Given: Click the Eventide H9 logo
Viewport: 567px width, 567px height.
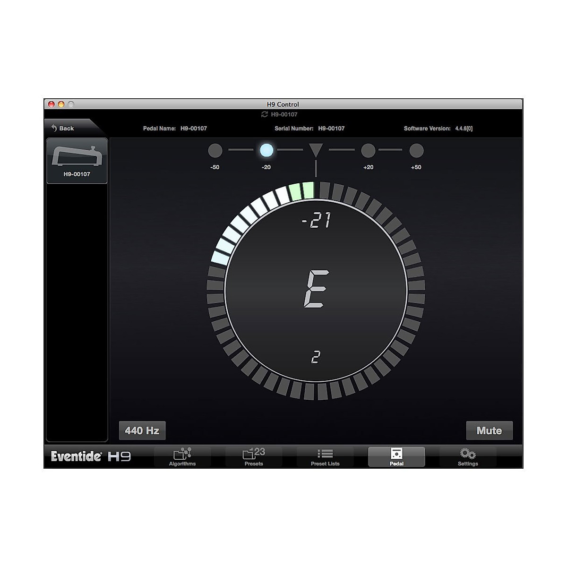Looking at the screenshot, I should (x=91, y=456).
